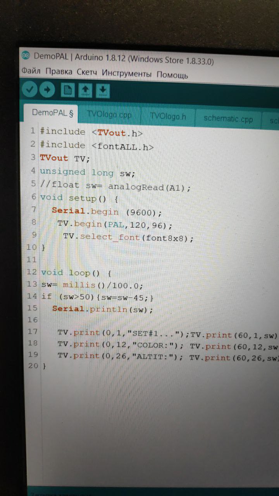Screen dimensions: 279x496
Task: Click the 'Serial.begin (9600);' line
Action: (x=107, y=212)
